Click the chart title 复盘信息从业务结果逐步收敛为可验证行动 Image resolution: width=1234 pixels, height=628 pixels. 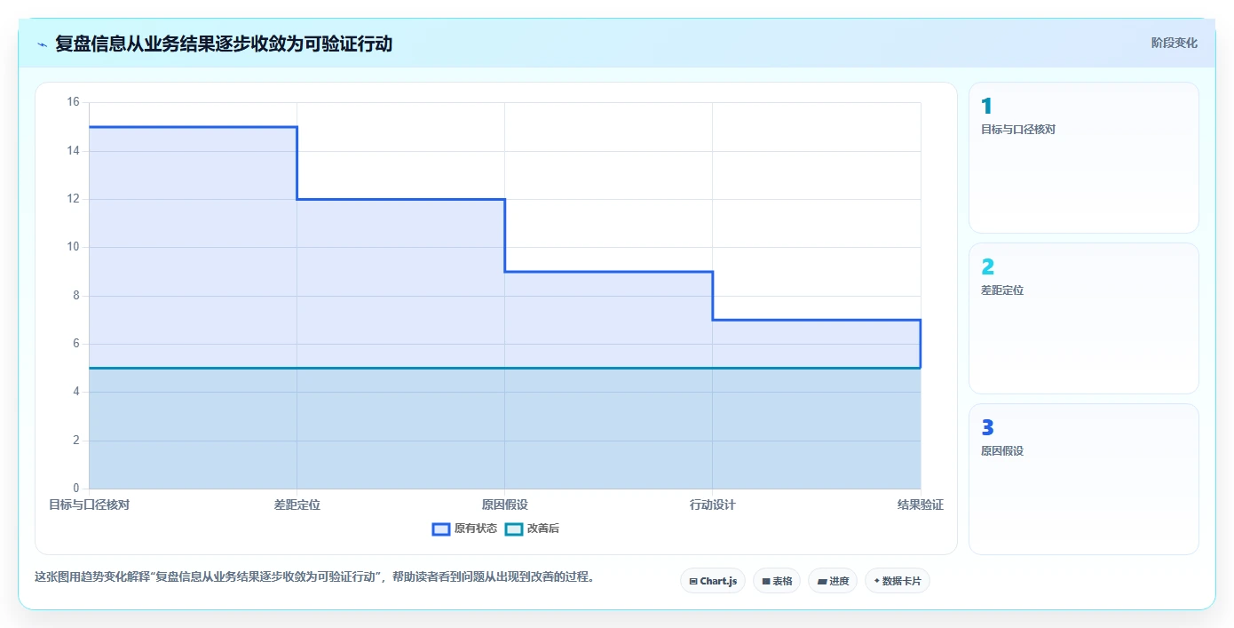click(224, 44)
